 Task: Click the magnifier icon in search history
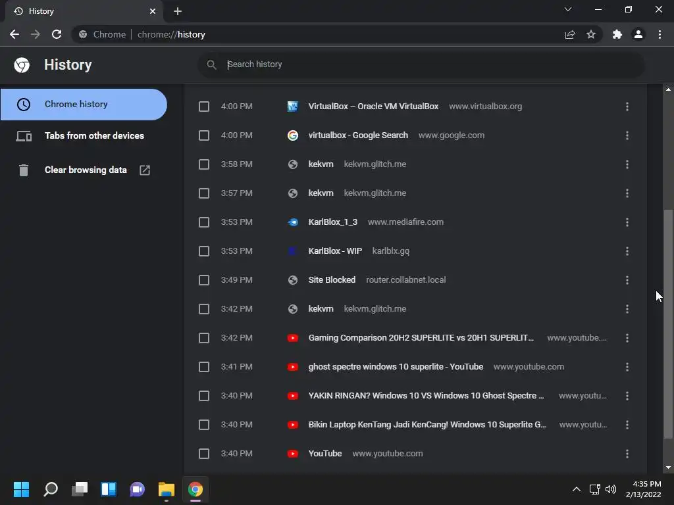click(x=211, y=64)
